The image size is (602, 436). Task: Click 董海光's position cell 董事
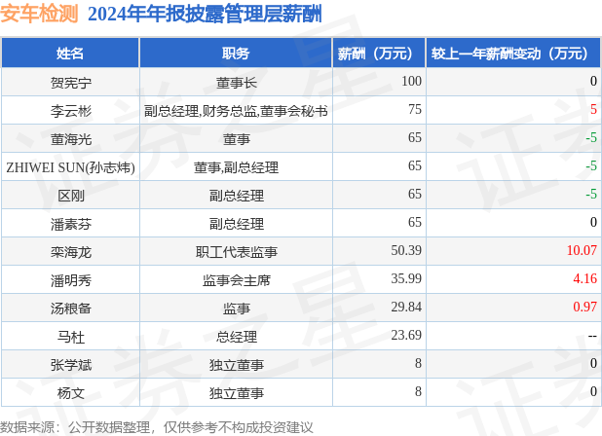(236, 139)
